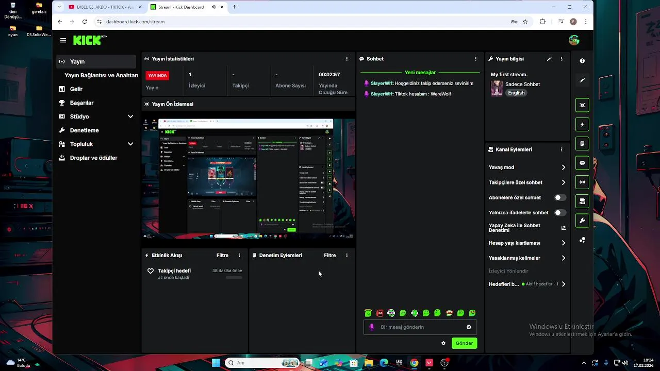This screenshot has height=371, width=660.
Task: Toggle the wrench stream info icon in the right sidebar
Action: 582,221
